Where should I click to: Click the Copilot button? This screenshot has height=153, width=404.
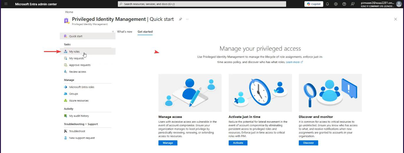coord(314,4)
